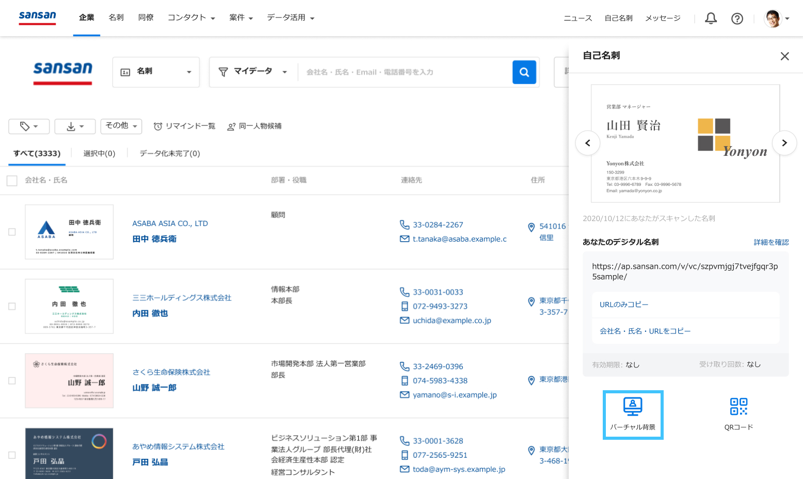The height and width of the screenshot is (479, 803).
Task: Open 三三ホールディングス株式会社 company link
Action: 182,298
